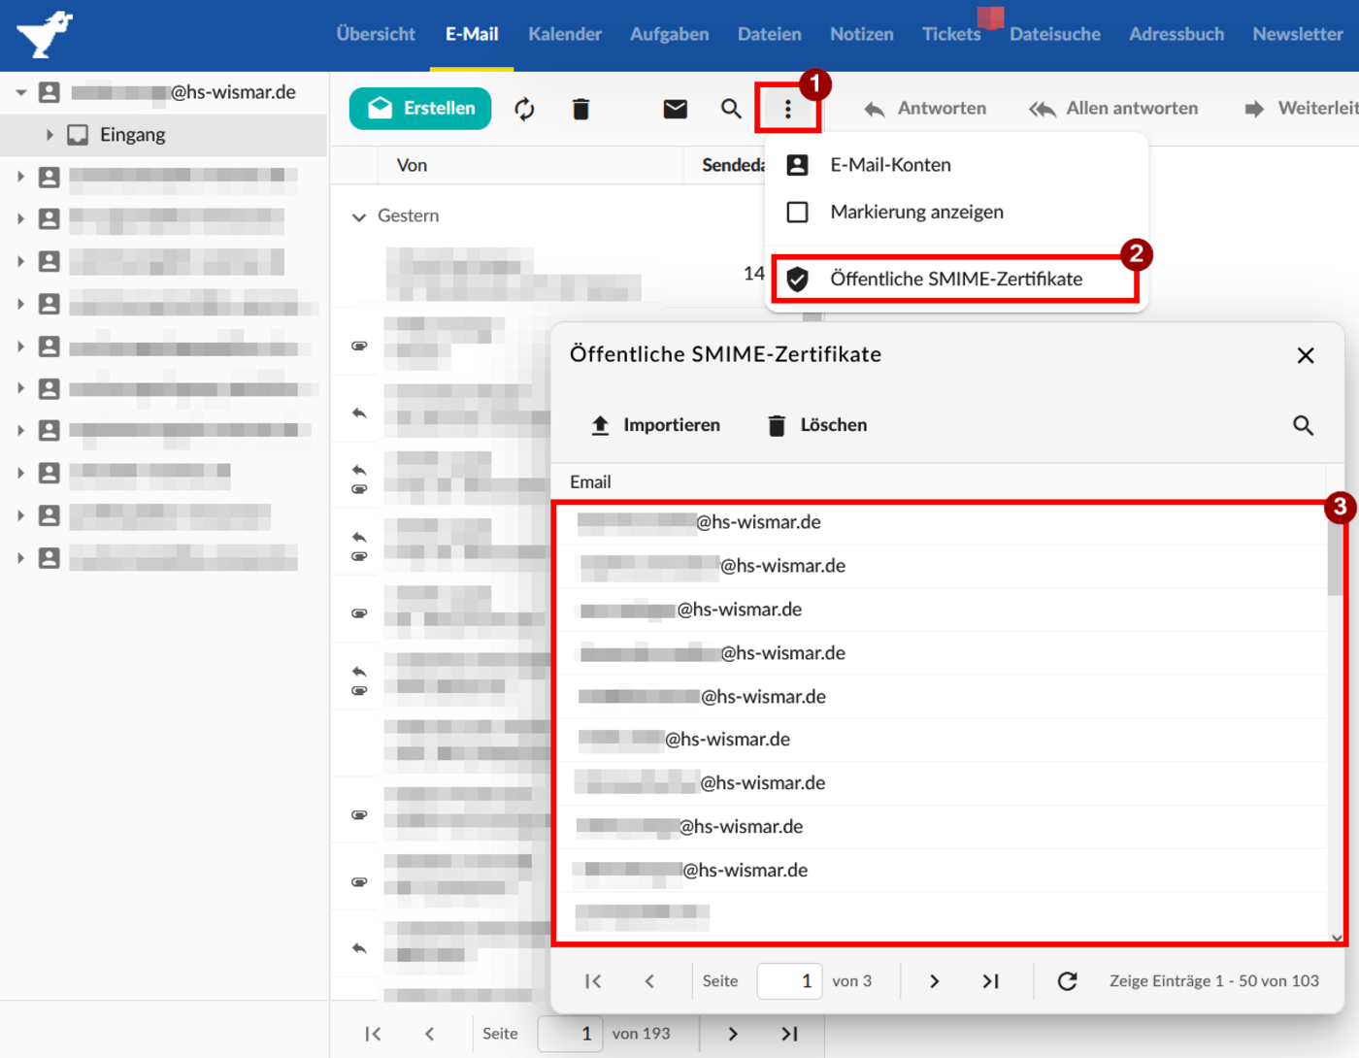Screen dimensions: 1359x1058
Task: Select Öffentliche SMIME-Zertifikate menu entry
Action: click(955, 280)
